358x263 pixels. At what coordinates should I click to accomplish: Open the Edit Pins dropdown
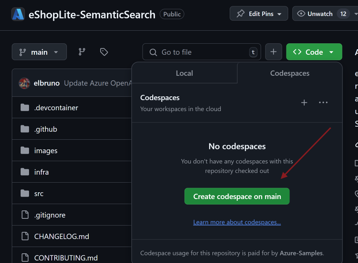coord(259,13)
